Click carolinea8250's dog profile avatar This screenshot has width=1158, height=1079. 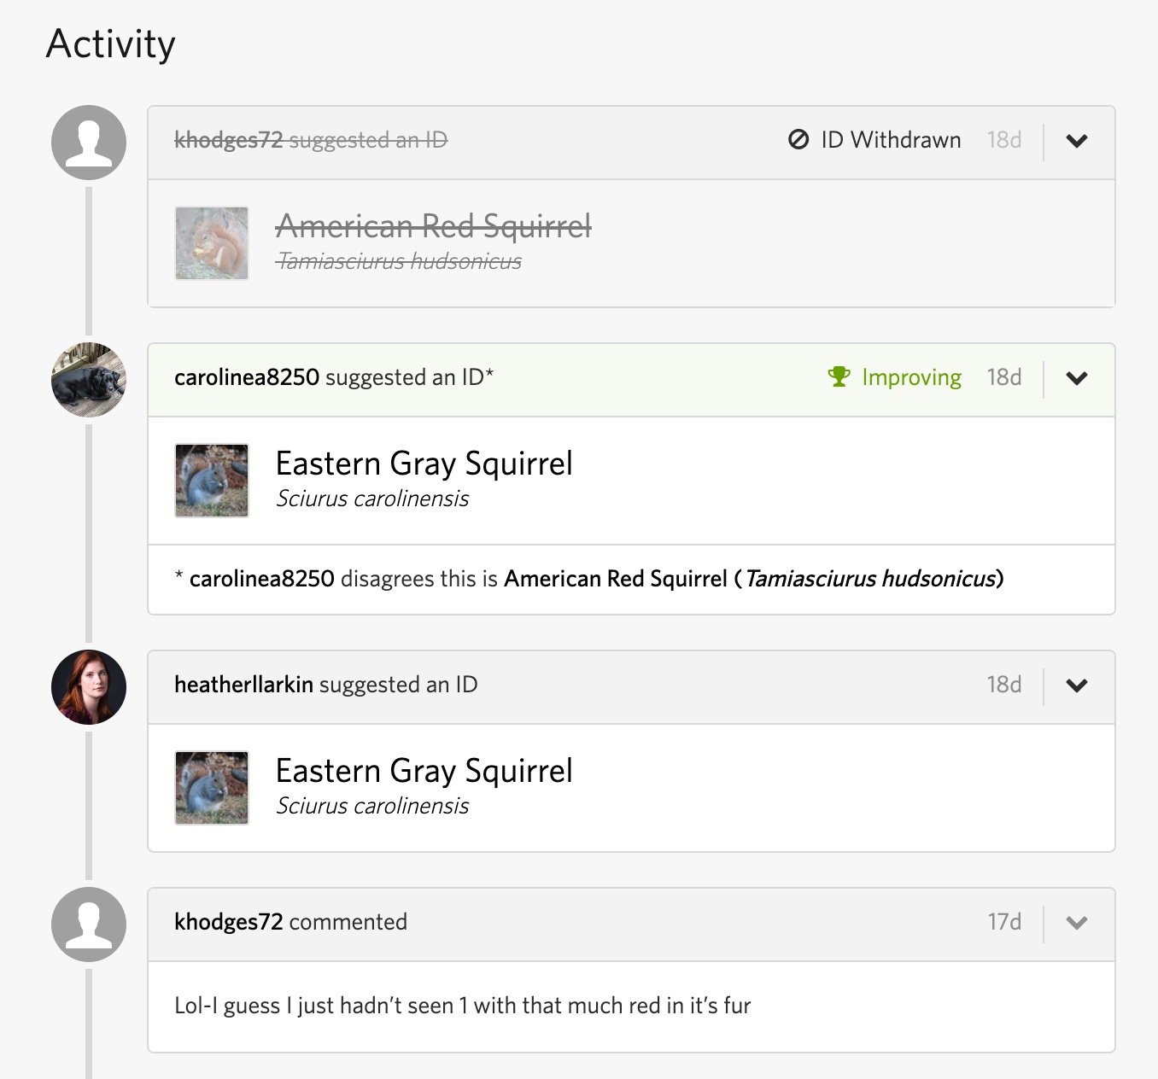coord(89,380)
